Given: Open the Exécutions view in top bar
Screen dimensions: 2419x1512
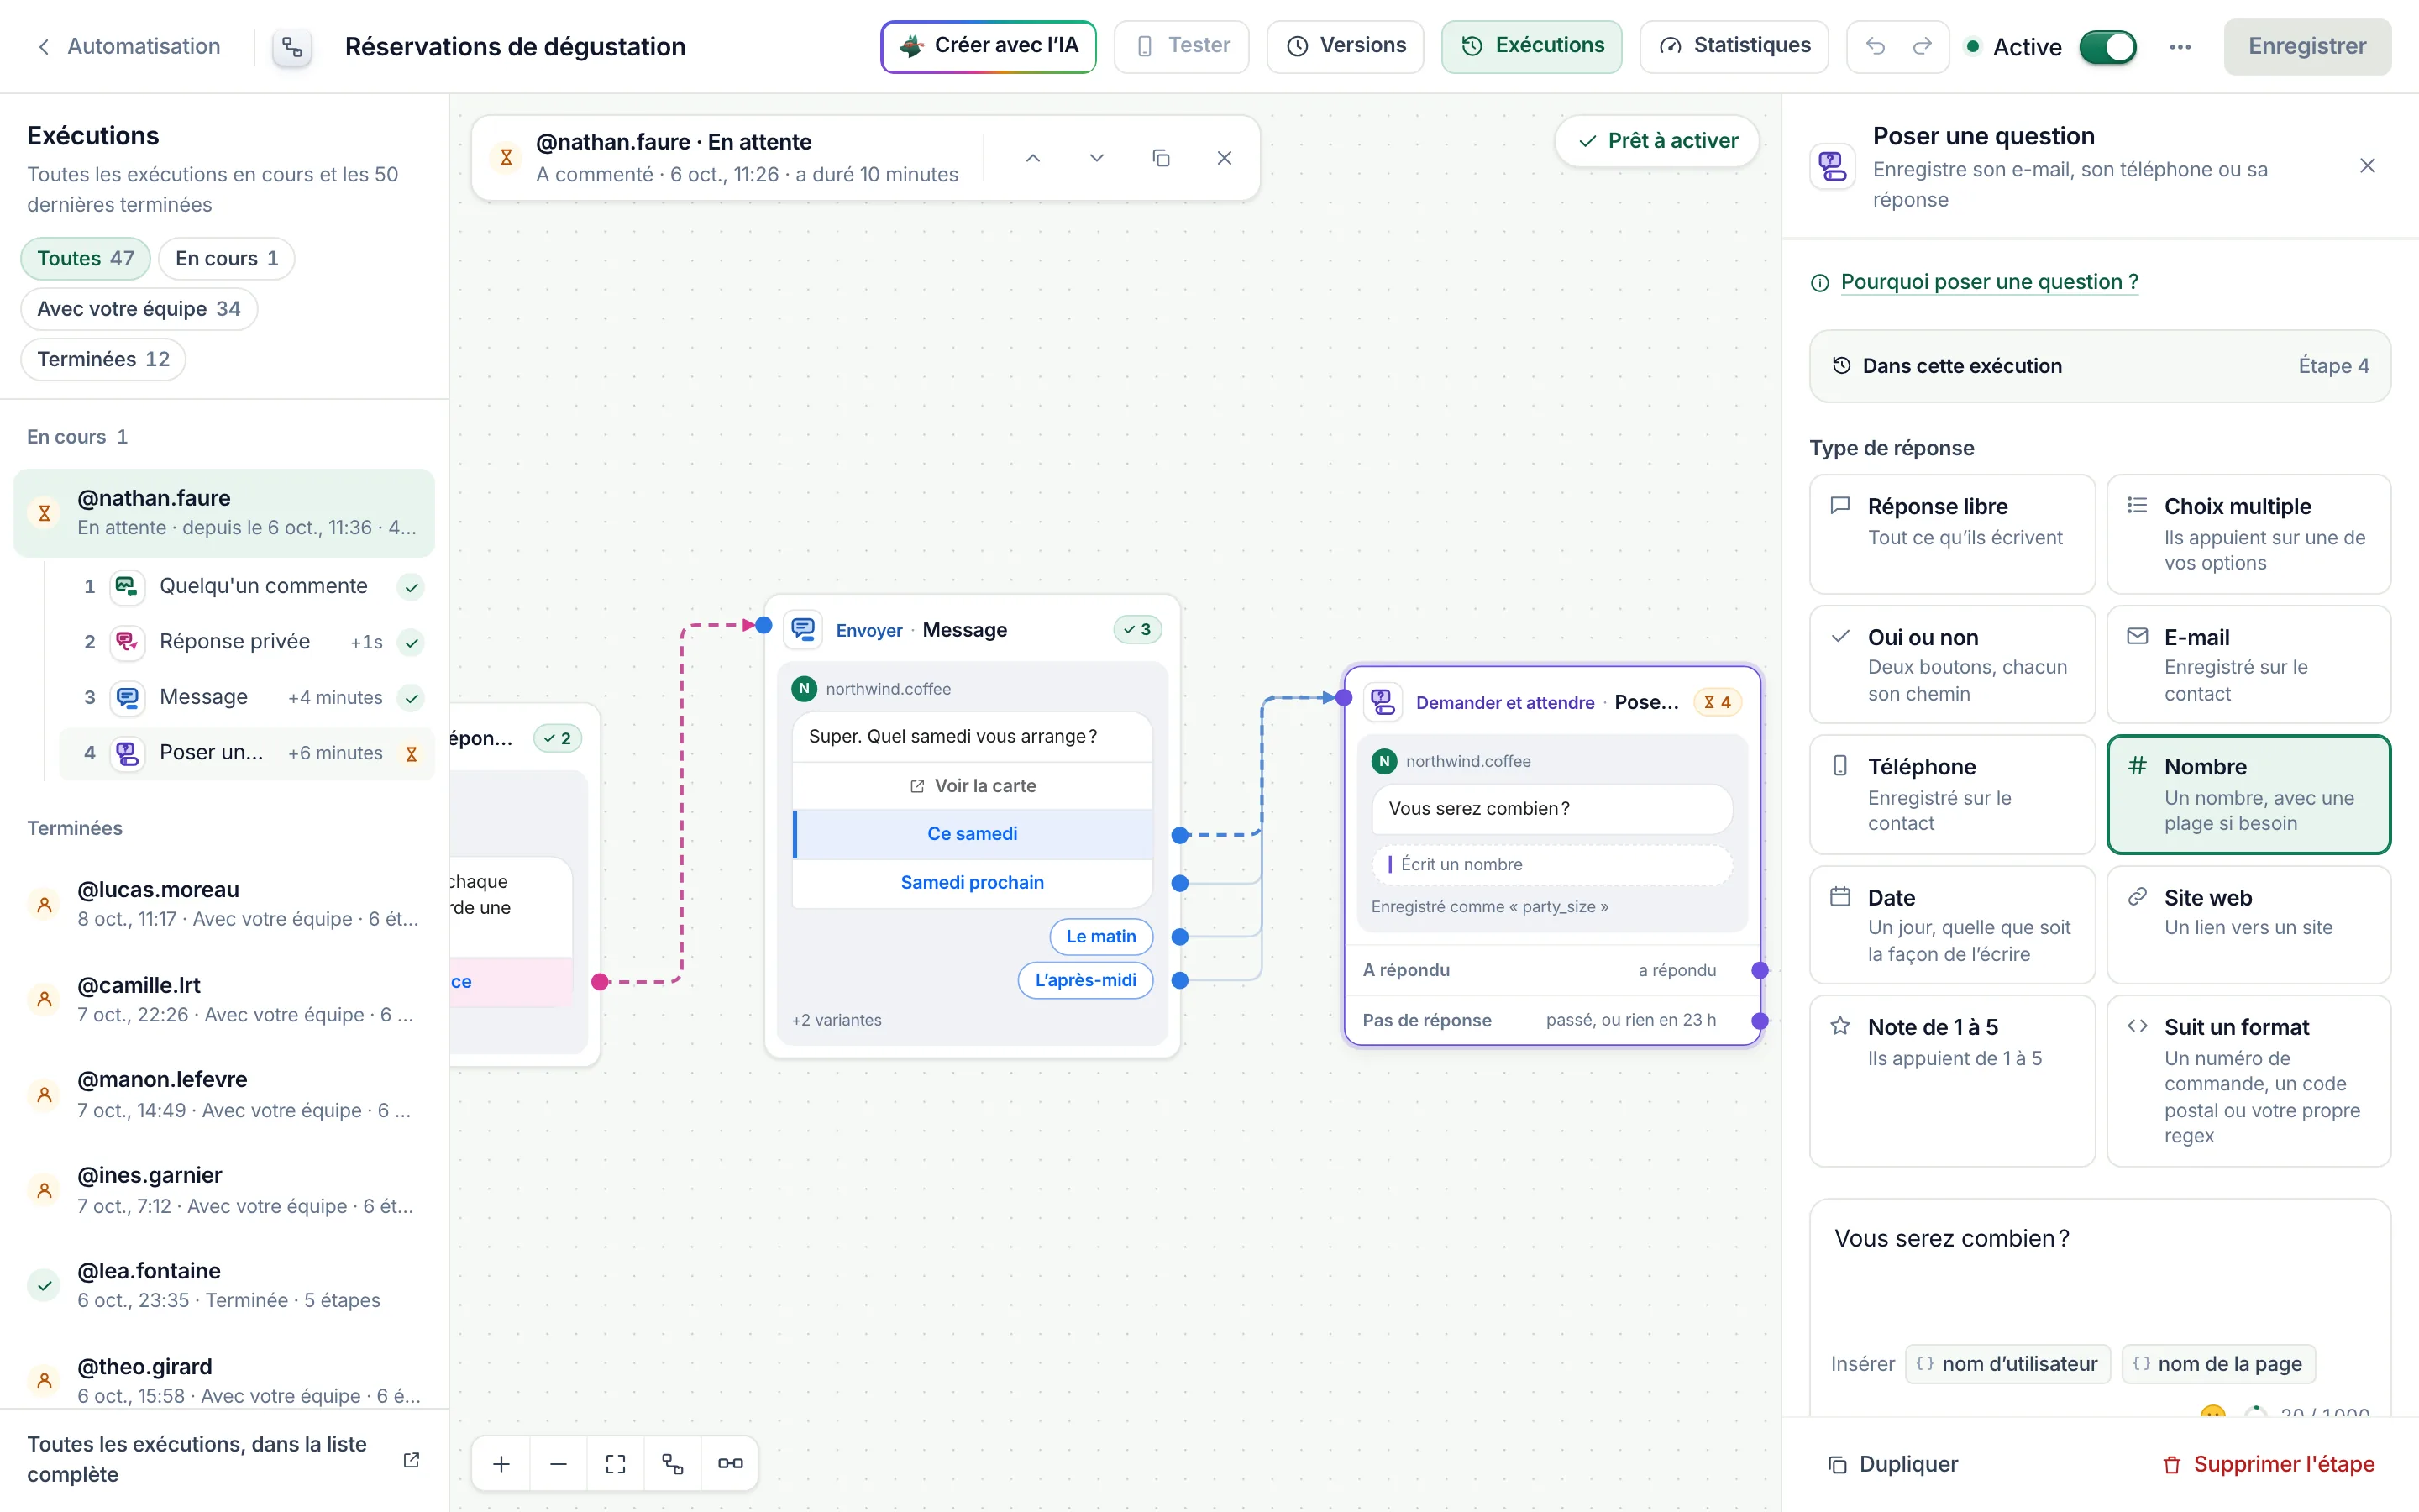Looking at the screenshot, I should click(1531, 46).
